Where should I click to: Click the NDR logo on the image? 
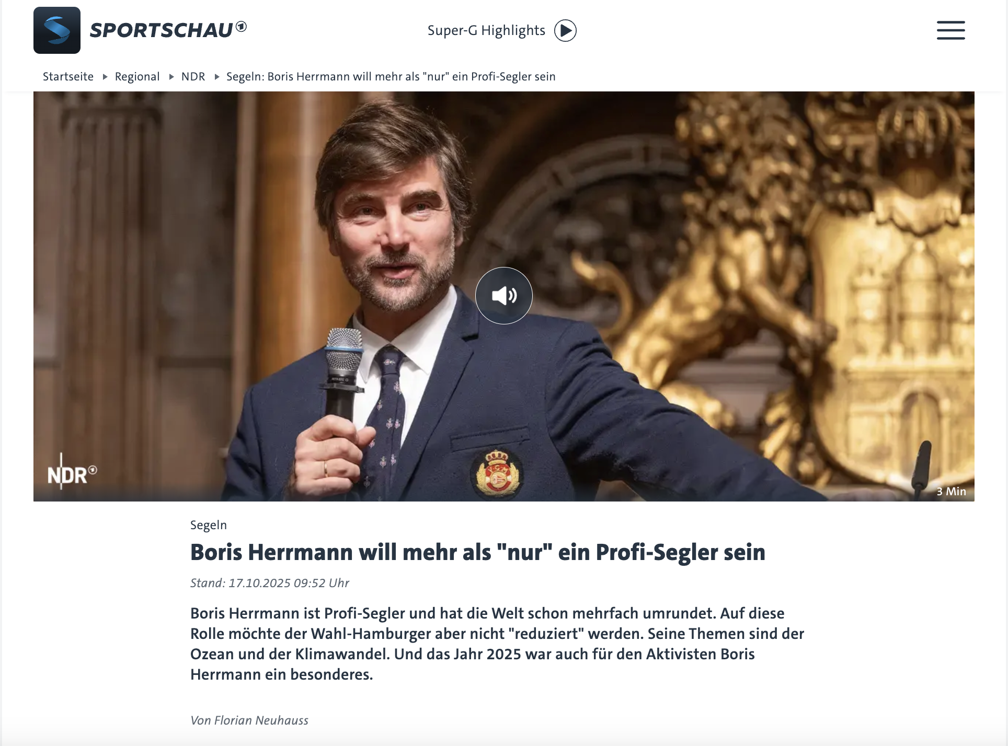pyautogui.click(x=72, y=472)
